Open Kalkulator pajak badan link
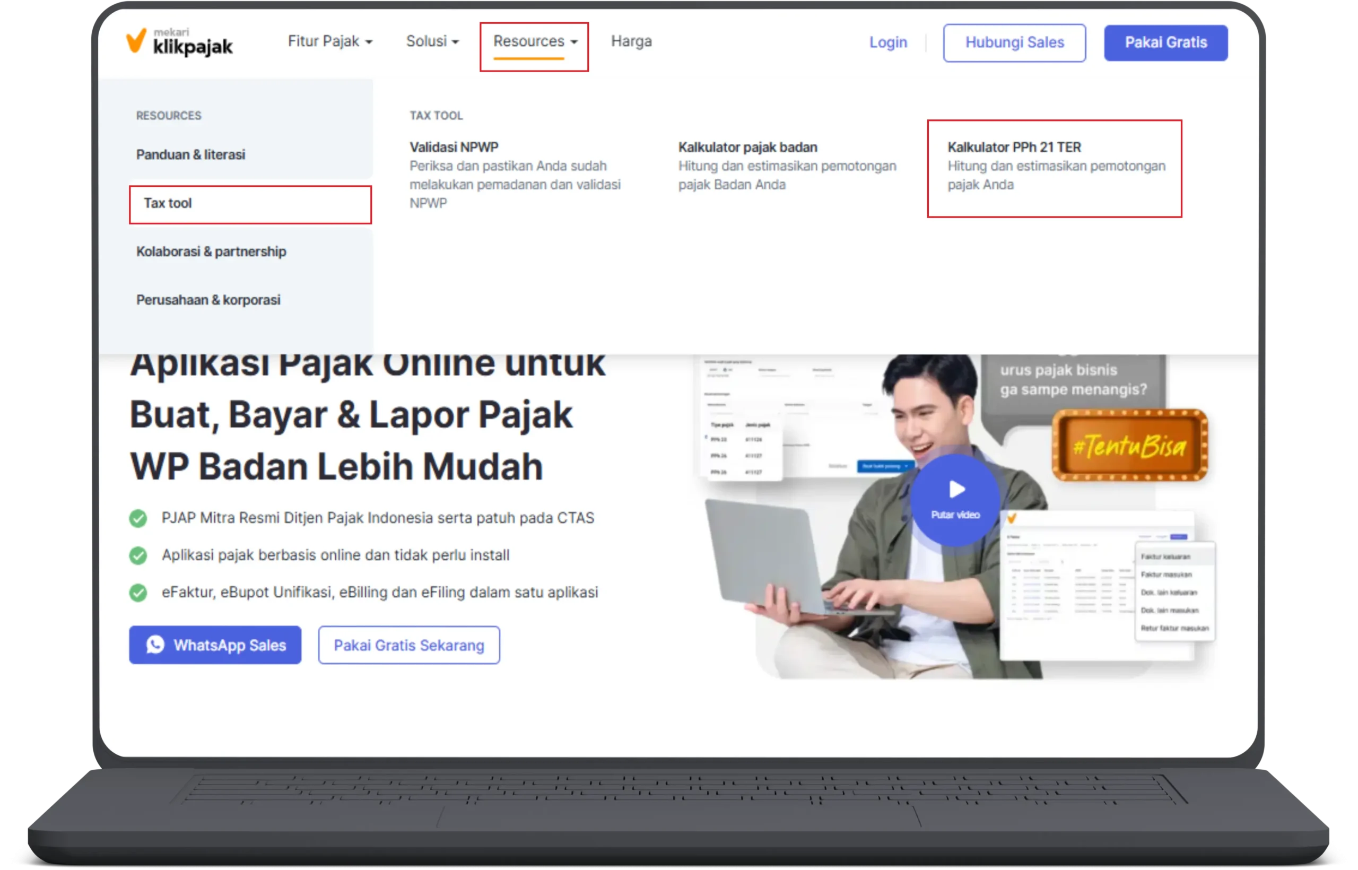1358x870 pixels. coord(747,147)
